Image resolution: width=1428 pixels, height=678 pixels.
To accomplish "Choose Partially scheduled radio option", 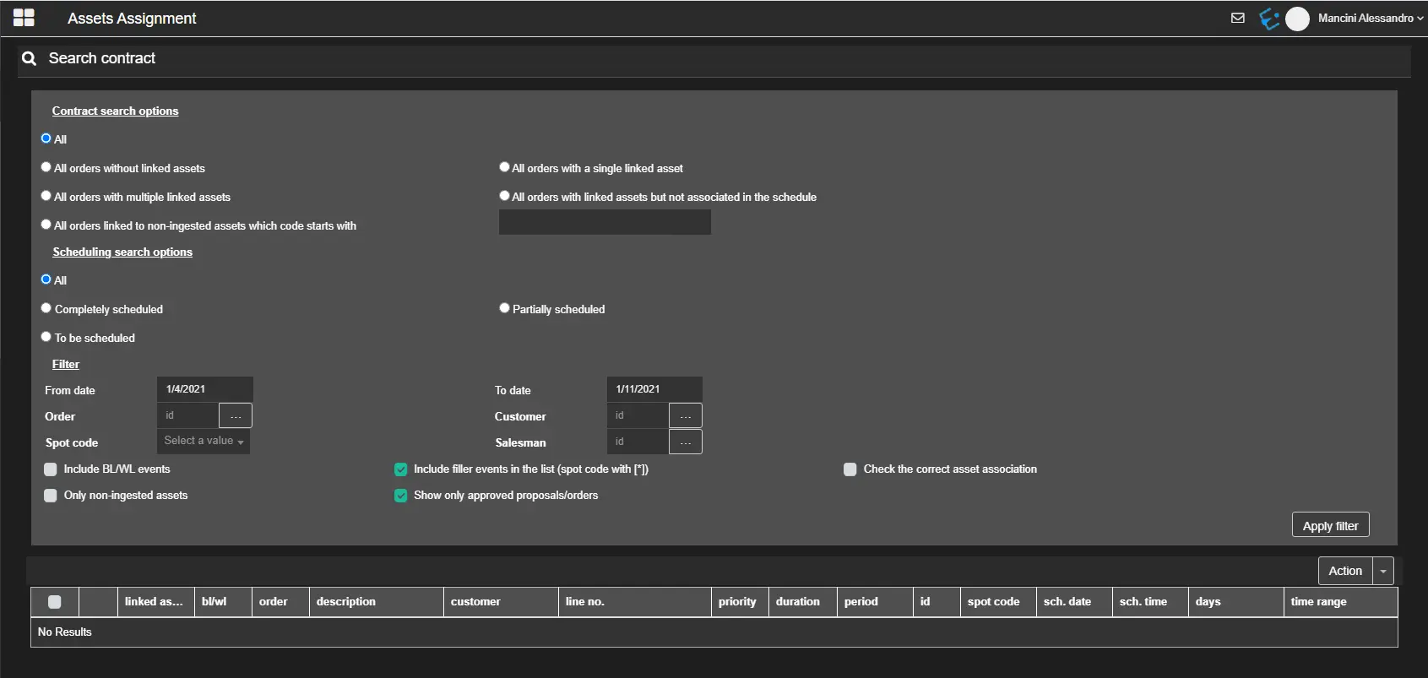I will [504, 308].
